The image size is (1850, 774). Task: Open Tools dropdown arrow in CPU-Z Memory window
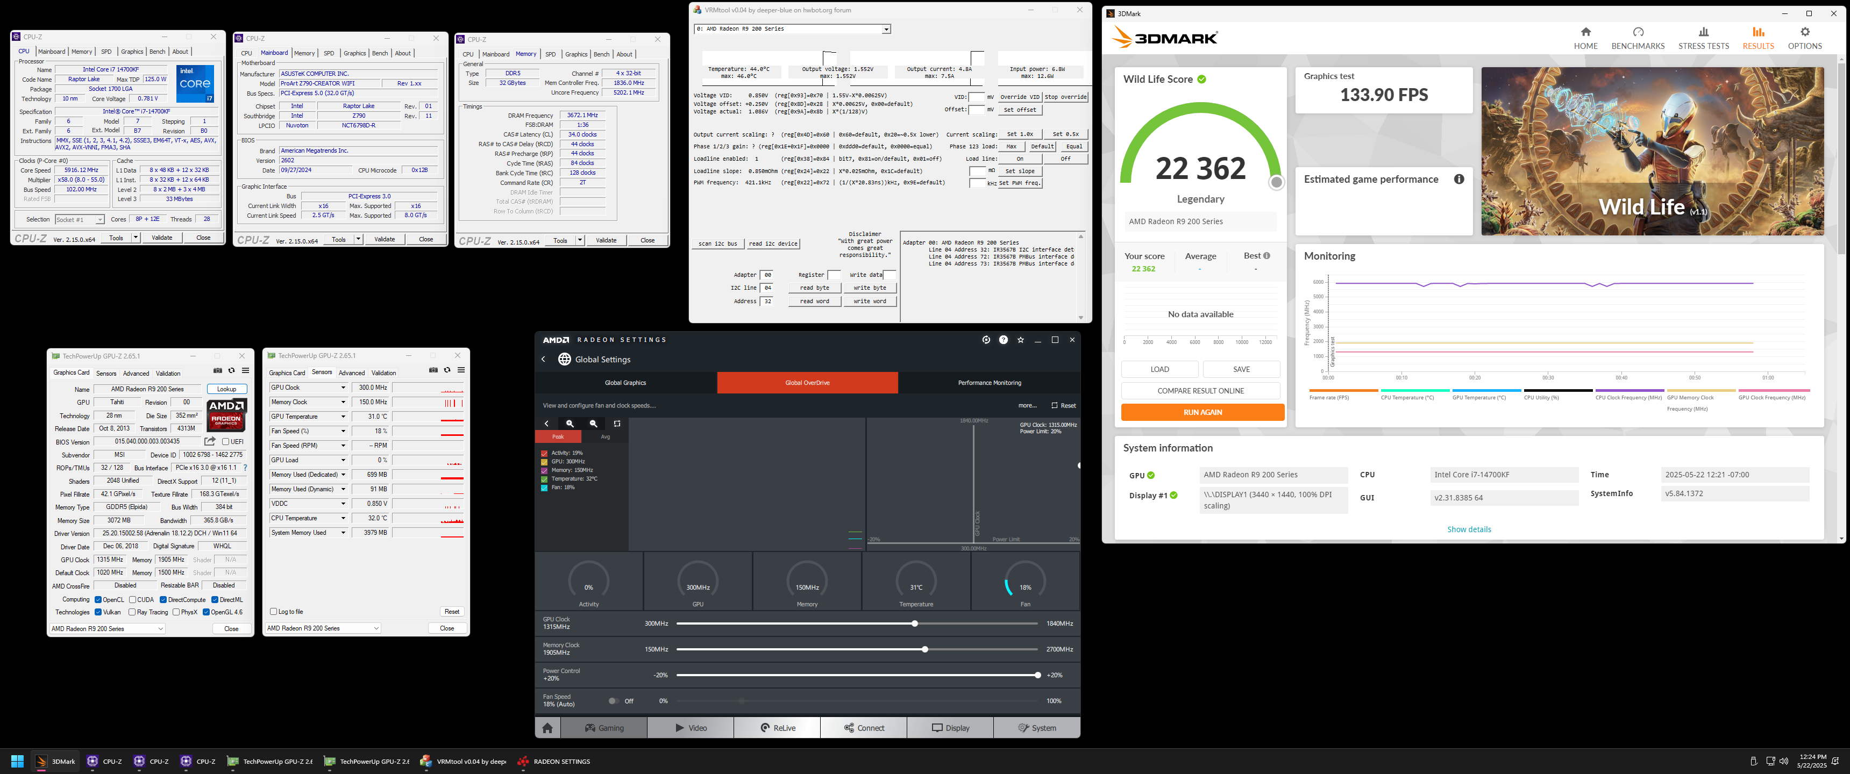[x=580, y=240]
